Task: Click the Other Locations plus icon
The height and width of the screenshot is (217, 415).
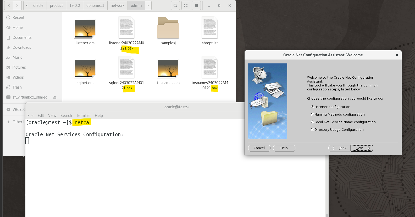Action: [8, 122]
